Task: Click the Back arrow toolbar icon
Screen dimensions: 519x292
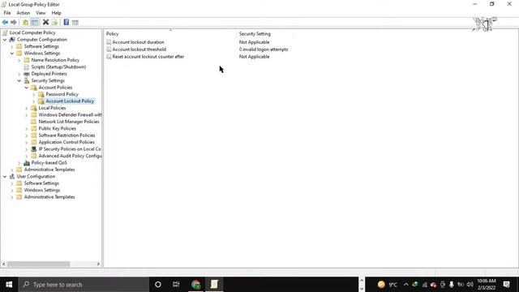Action: tap(5, 22)
